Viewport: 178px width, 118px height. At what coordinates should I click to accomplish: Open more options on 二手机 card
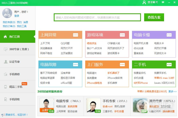(169, 64)
